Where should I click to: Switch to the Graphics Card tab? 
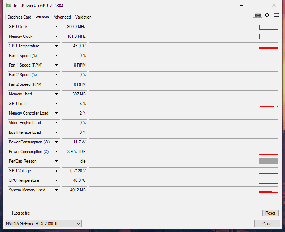click(x=19, y=17)
